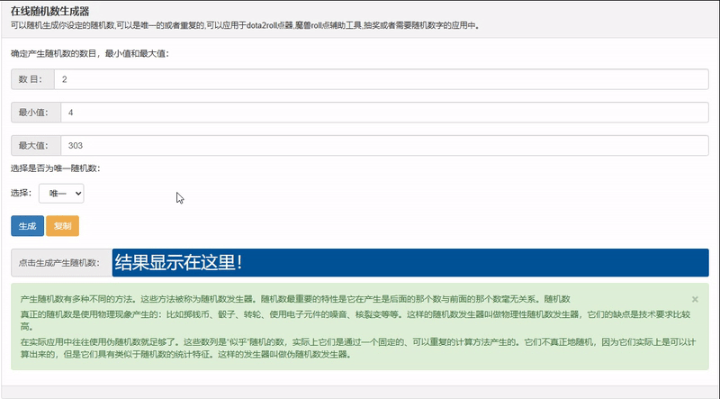Focus the 最大值 maximum value field
Image resolution: width=720 pixels, height=399 pixels.
tap(384, 145)
